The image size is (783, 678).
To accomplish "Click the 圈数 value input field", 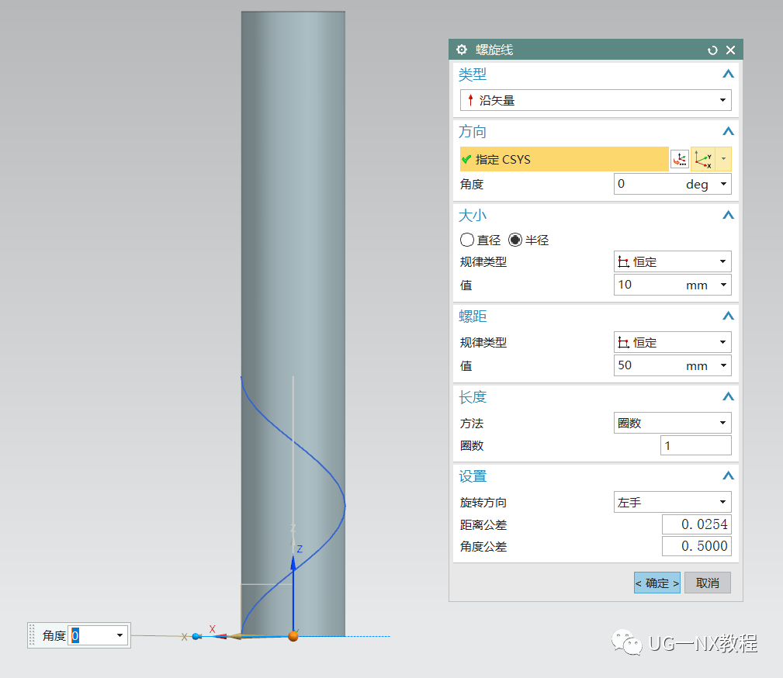I will [x=696, y=445].
